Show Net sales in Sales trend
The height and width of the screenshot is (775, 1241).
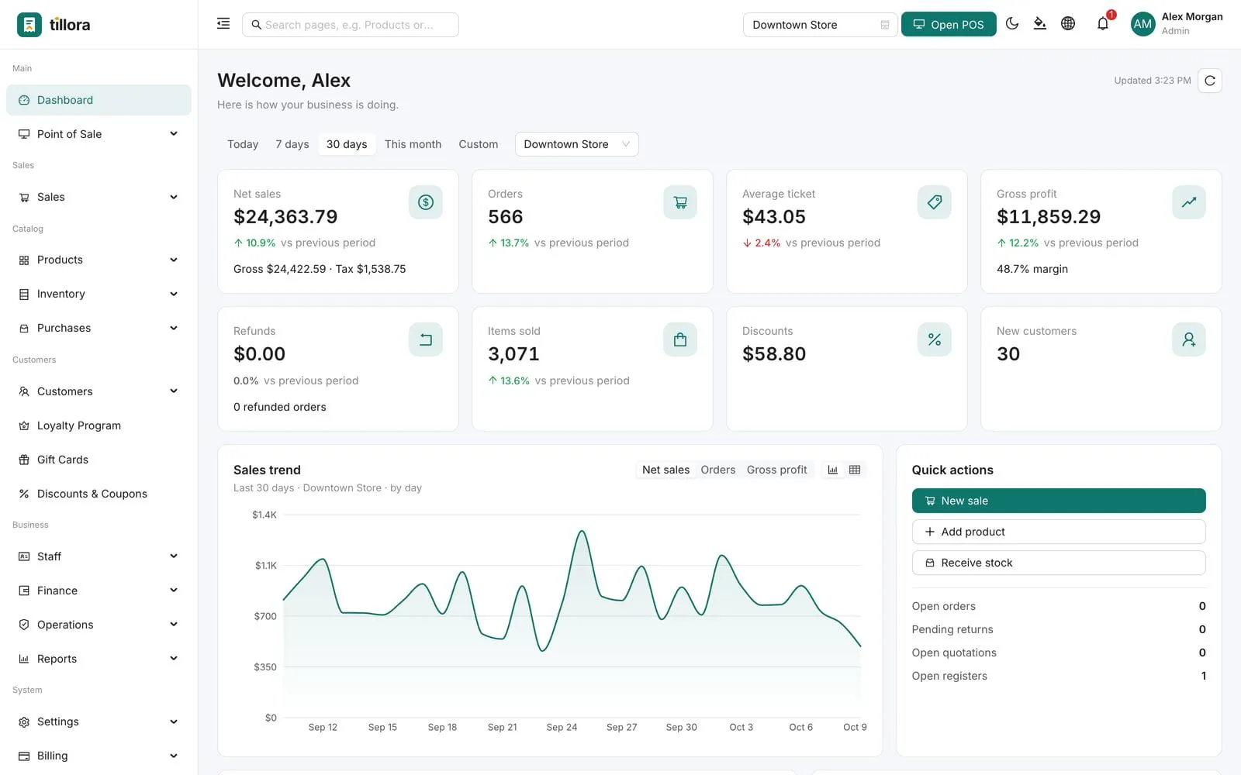665,470
